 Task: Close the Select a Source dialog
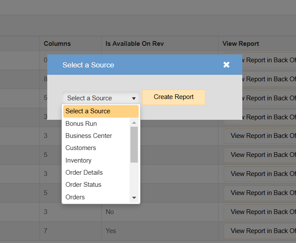point(226,65)
